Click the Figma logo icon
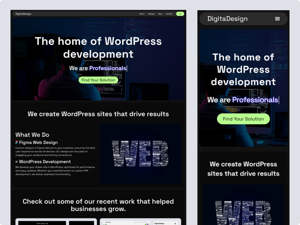The height and width of the screenshot is (225, 300). click(17, 142)
